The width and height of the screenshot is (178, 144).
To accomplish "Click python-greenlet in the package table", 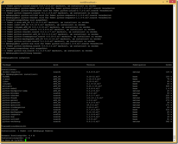I will [11, 103].
